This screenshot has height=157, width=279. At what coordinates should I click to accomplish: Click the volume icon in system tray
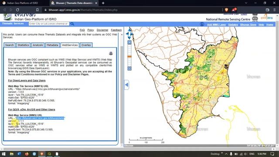(245, 154)
